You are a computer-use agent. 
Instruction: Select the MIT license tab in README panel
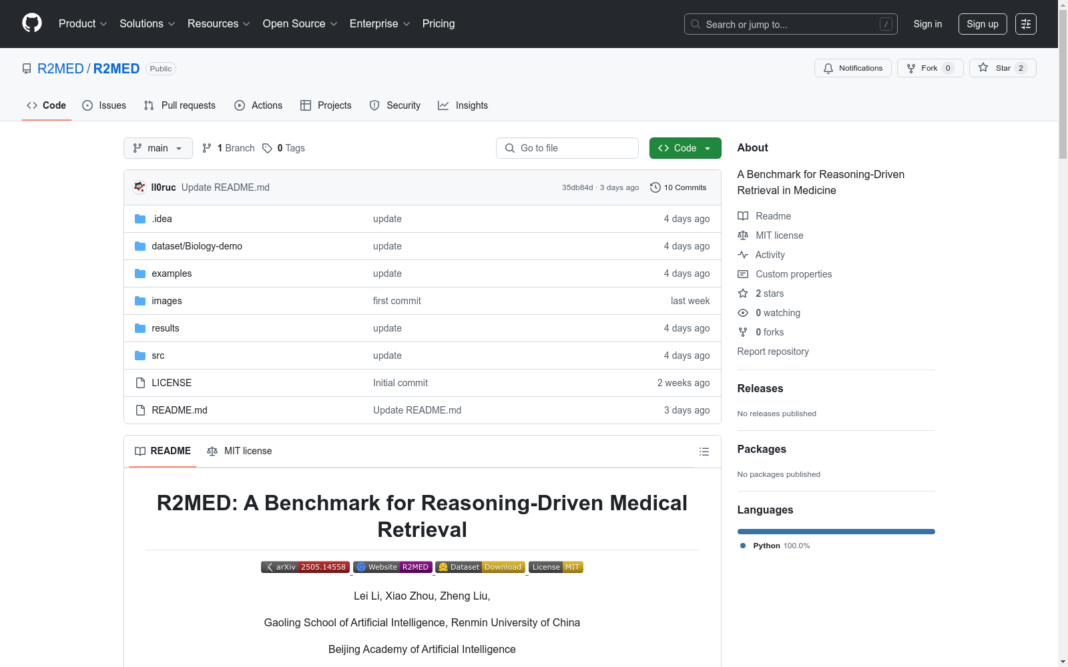pos(240,452)
